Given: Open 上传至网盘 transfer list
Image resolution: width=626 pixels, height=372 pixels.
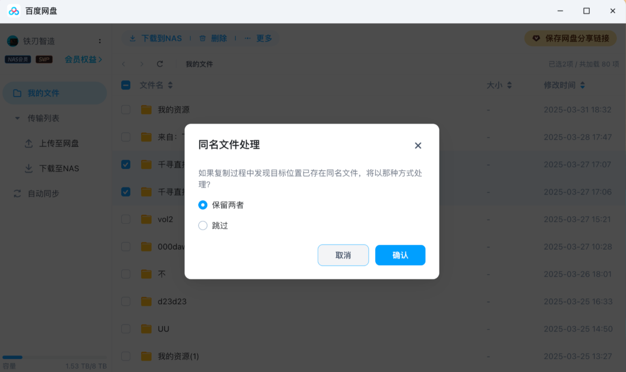Looking at the screenshot, I should point(59,143).
